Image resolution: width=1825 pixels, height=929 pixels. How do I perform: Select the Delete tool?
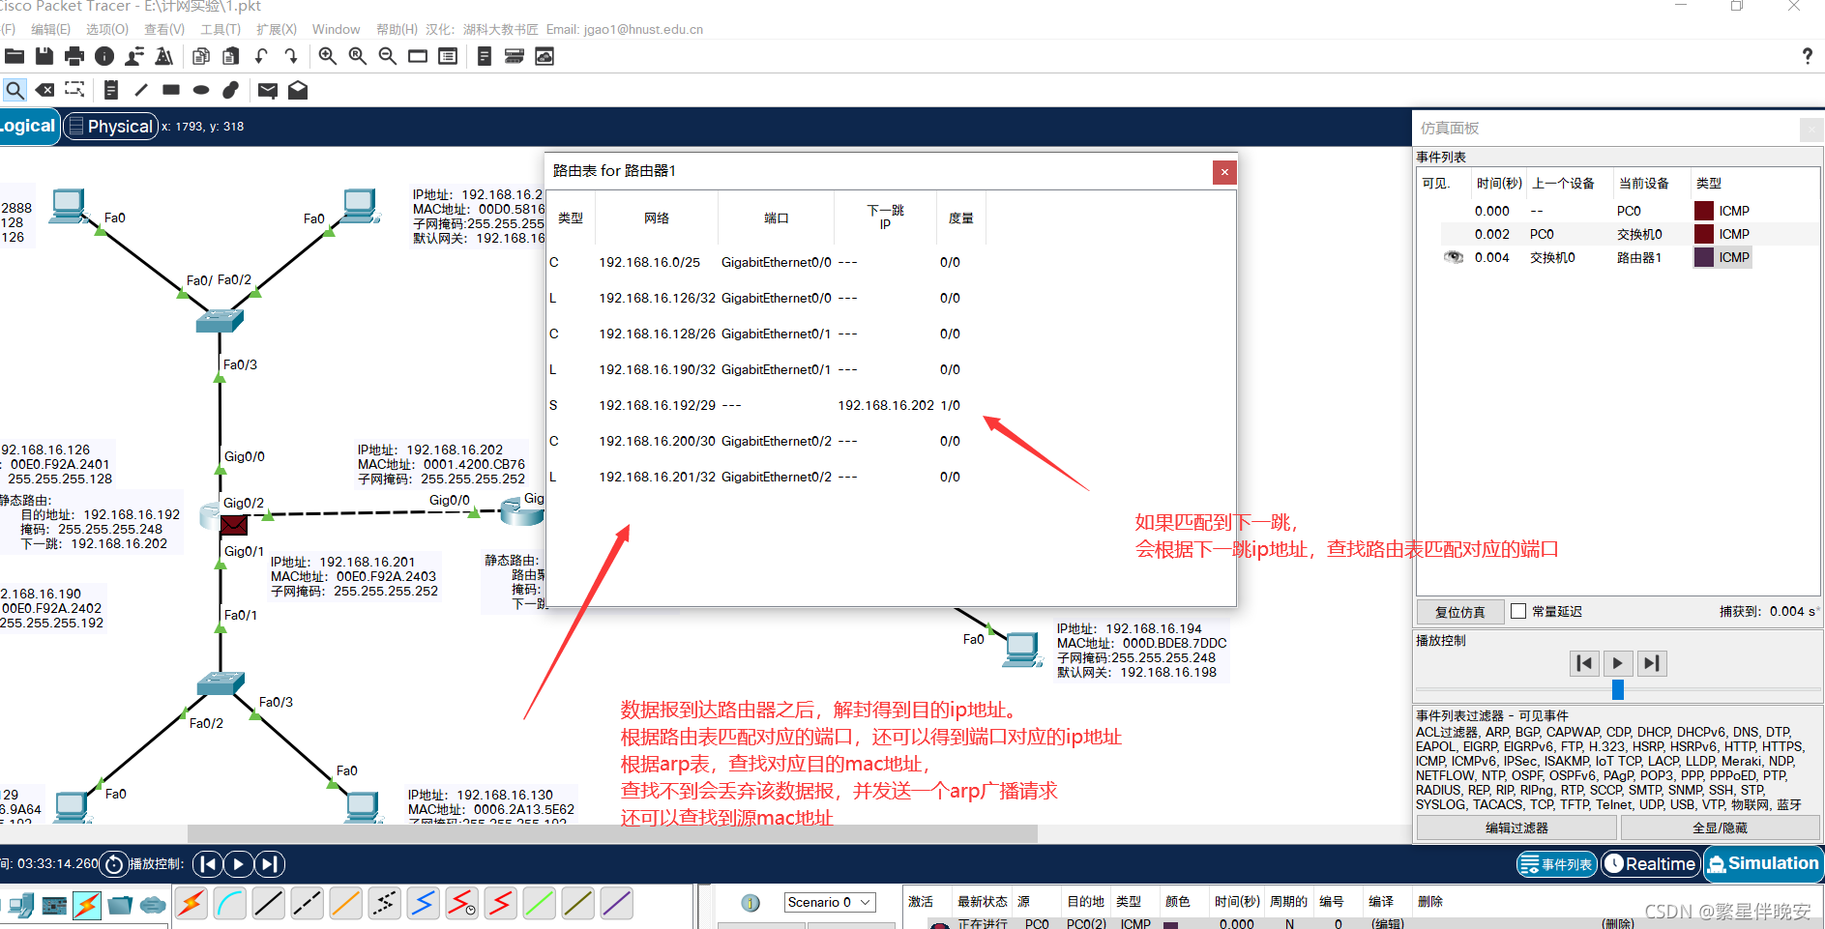(44, 90)
